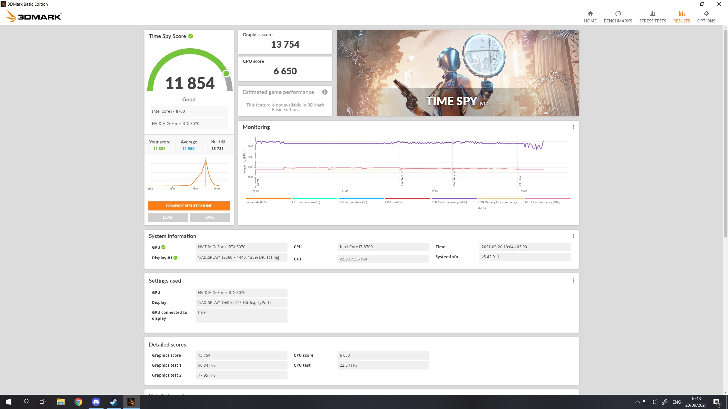
Task: Click the 3DMark taskbar icon
Action: pos(131,402)
